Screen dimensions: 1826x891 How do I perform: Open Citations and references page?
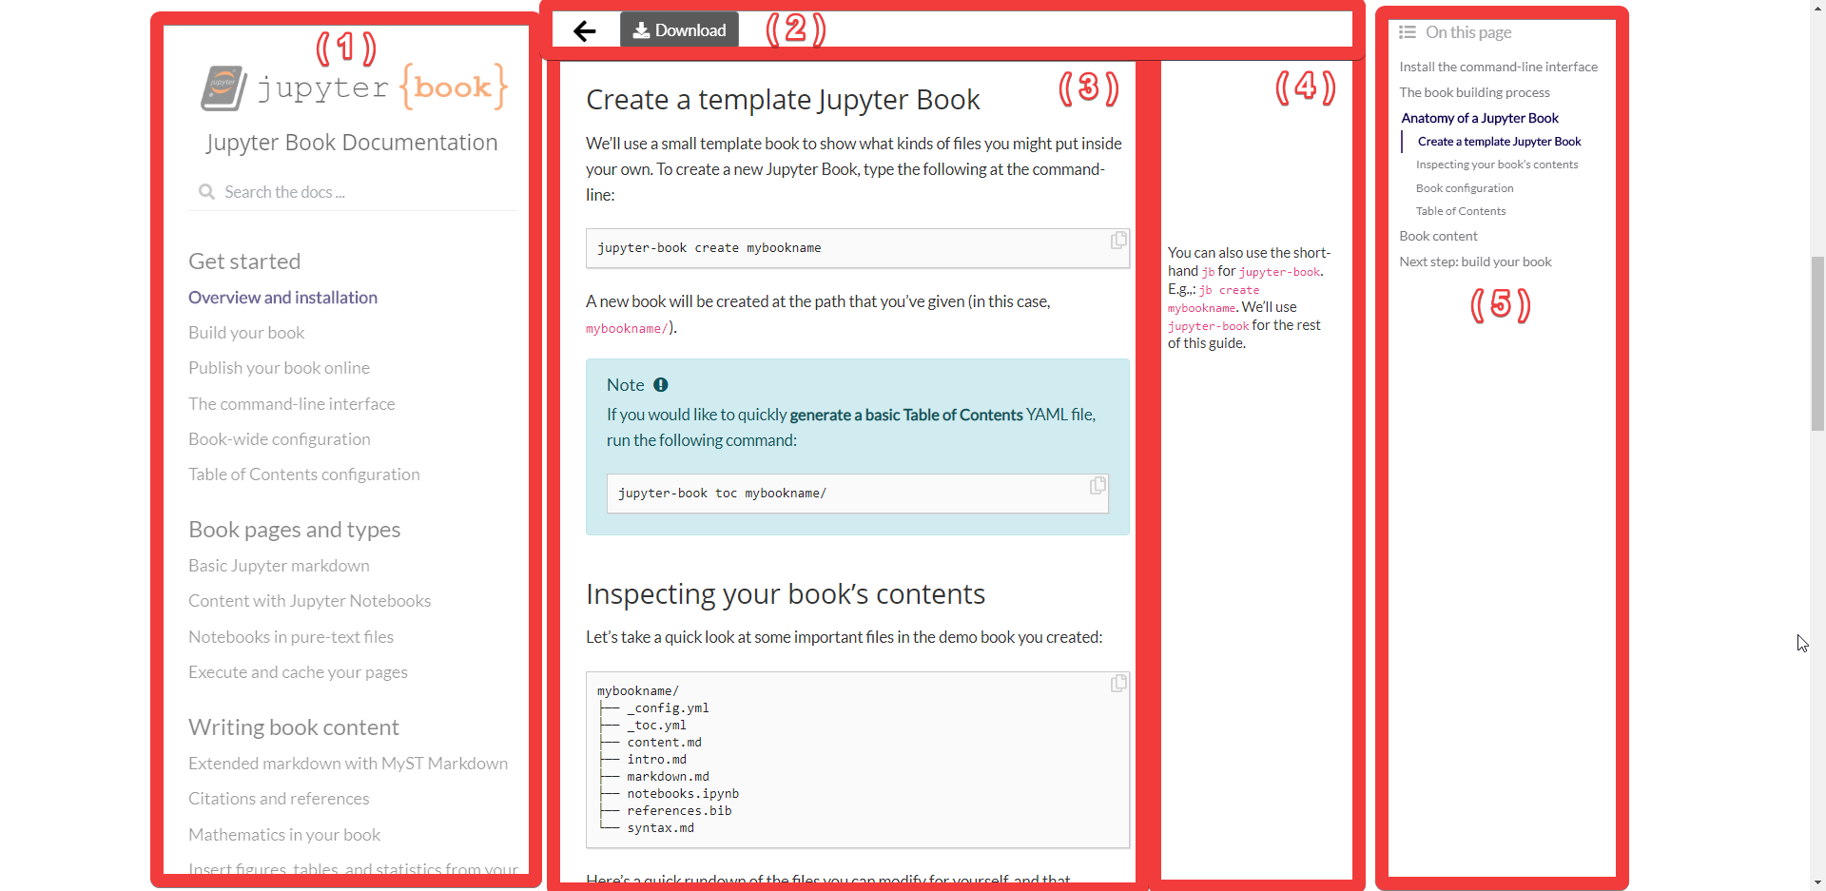(279, 799)
